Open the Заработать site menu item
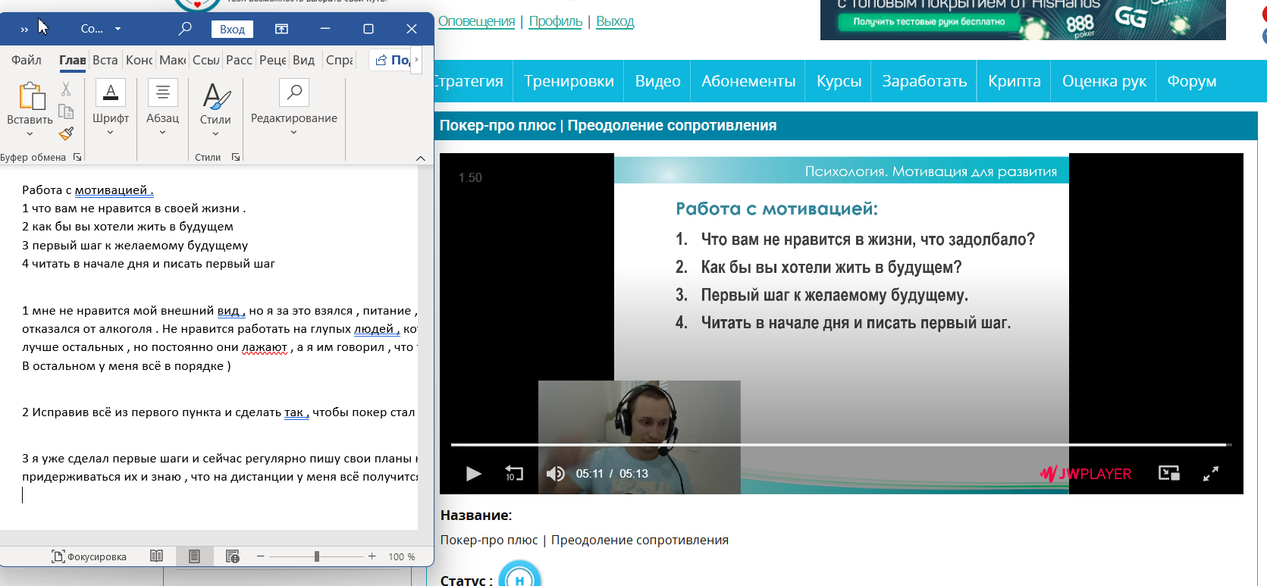Viewport: 1267px width, 586px height. coord(924,81)
